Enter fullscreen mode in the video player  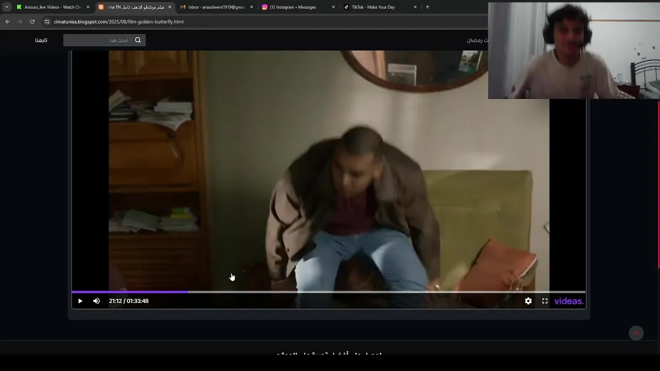coord(544,301)
